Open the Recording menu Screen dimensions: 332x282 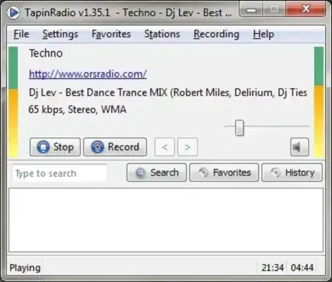click(216, 34)
